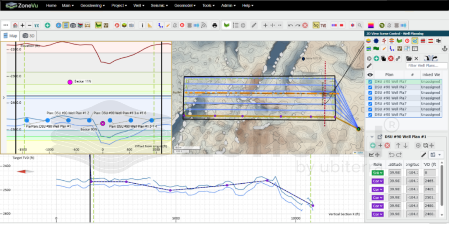Collapse the DSU #90 Well Plan #1 section

click(x=372, y=137)
